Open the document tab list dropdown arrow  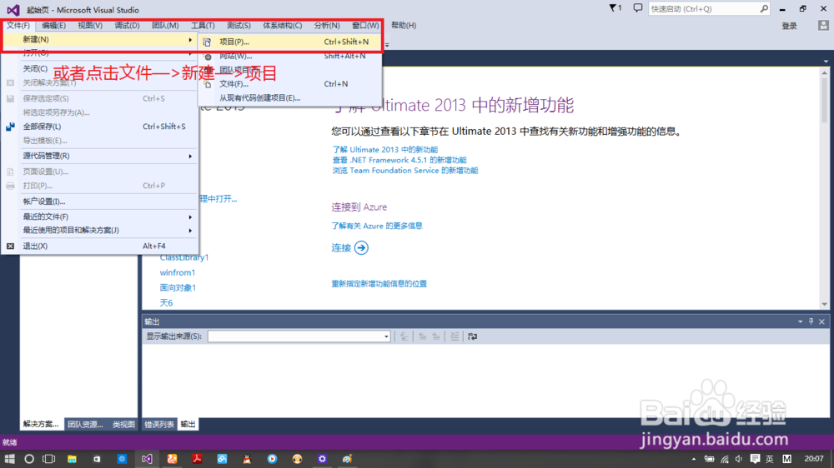point(826,62)
